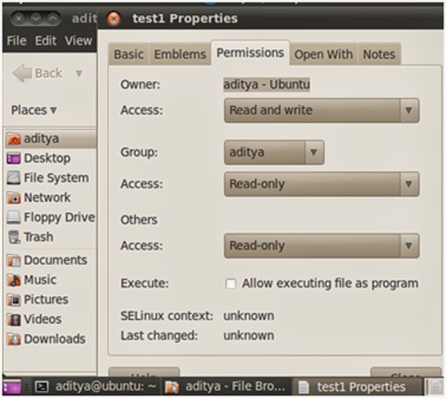Viewport: 446px width, 398px height.
Task: Open the Owner Access dropdown showing Read and write
Action: 322,110
